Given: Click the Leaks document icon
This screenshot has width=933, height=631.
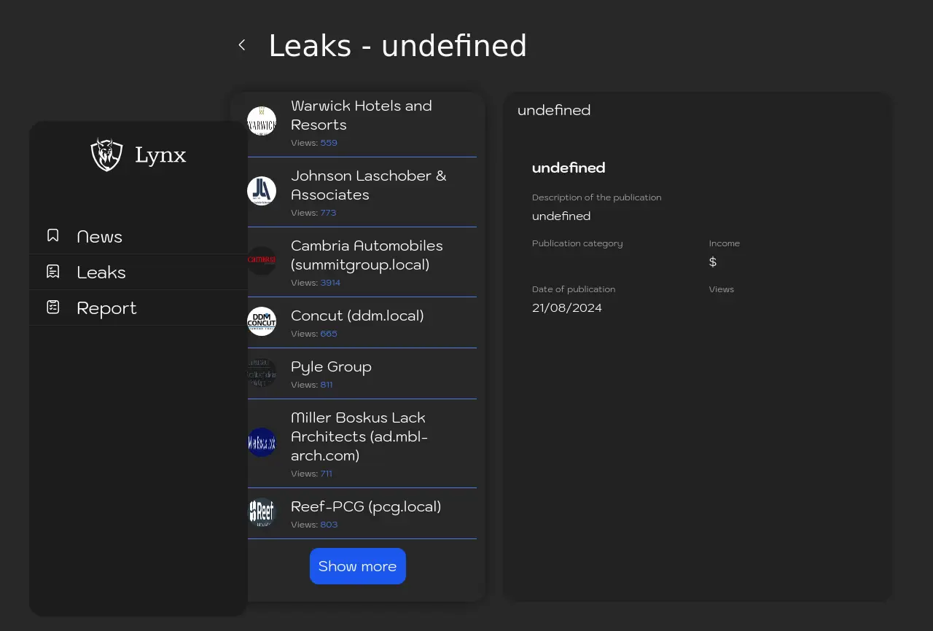Looking at the screenshot, I should pos(53,272).
